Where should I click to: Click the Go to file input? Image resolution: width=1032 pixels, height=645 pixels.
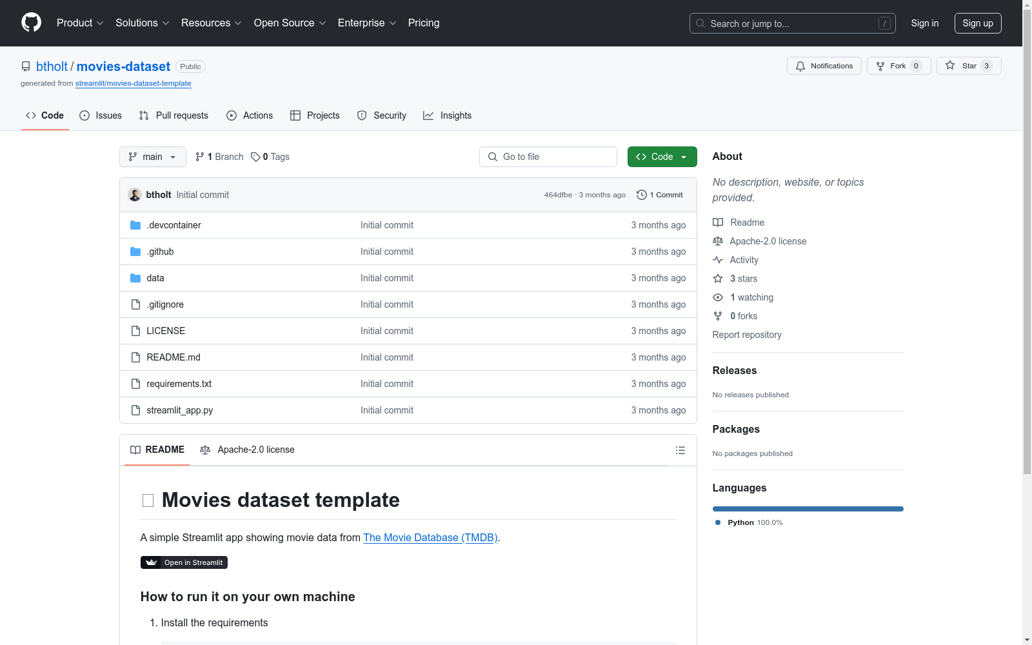coord(548,157)
